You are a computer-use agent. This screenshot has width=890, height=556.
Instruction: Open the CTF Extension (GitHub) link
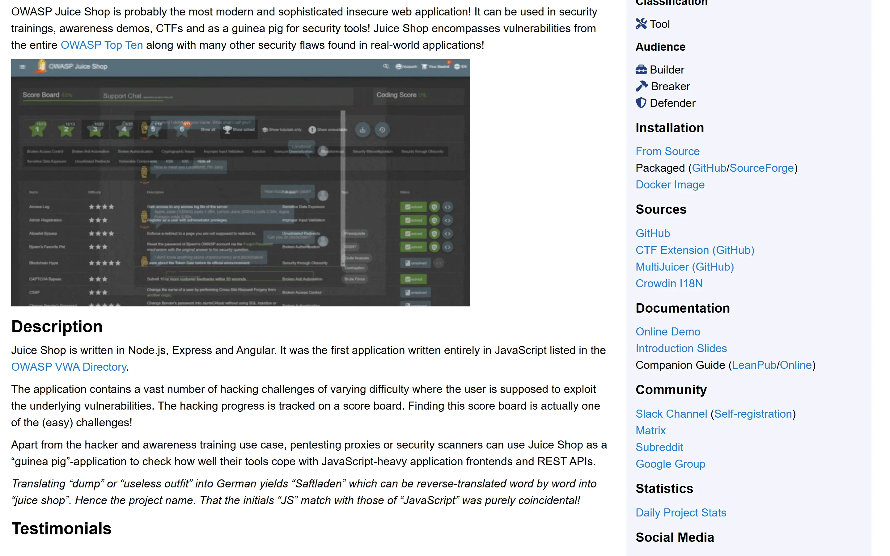pyautogui.click(x=695, y=250)
